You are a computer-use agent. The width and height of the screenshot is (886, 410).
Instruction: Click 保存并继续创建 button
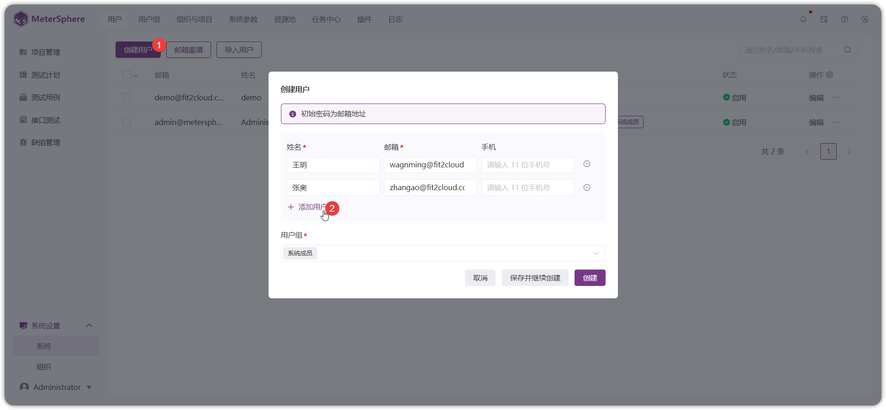[x=535, y=278]
